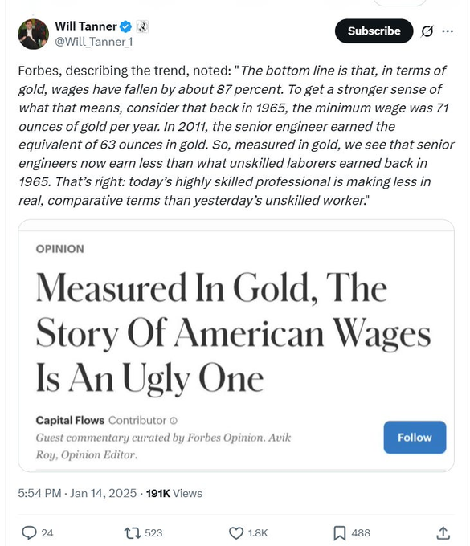
Task: Click the reply comment icon
Action: coord(29,533)
